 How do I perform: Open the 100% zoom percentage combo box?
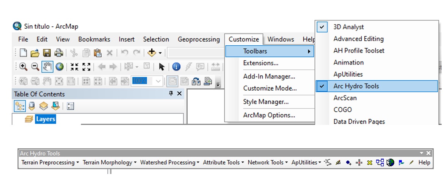click(x=158, y=81)
